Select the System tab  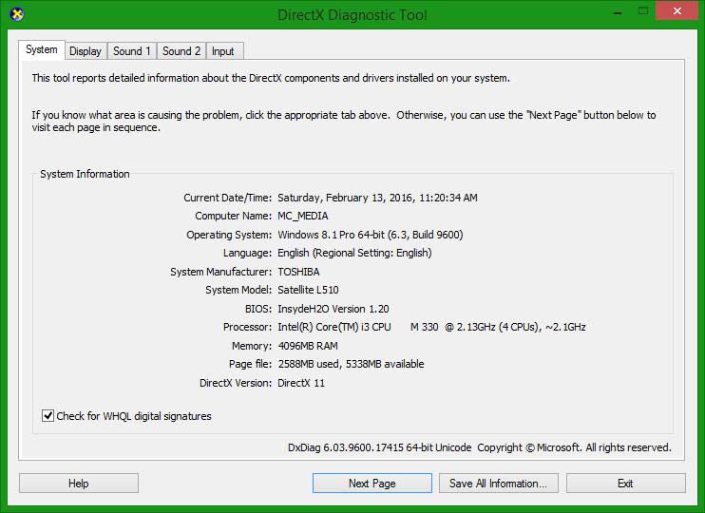[42, 49]
